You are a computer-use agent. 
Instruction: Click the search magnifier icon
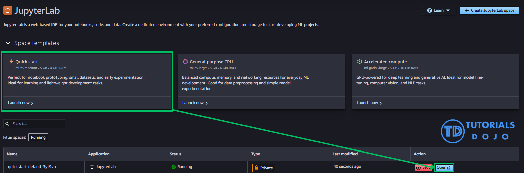pyautogui.click(x=7, y=124)
